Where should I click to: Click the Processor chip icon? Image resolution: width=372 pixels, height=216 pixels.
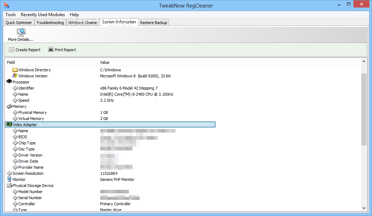[9, 82]
